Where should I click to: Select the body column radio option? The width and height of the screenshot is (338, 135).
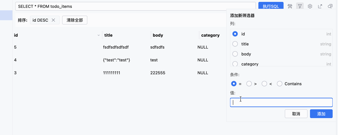[235, 54]
